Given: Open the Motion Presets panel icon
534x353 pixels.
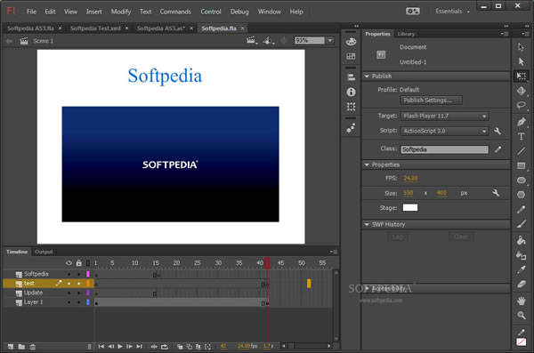Looking at the screenshot, I should point(351,128).
